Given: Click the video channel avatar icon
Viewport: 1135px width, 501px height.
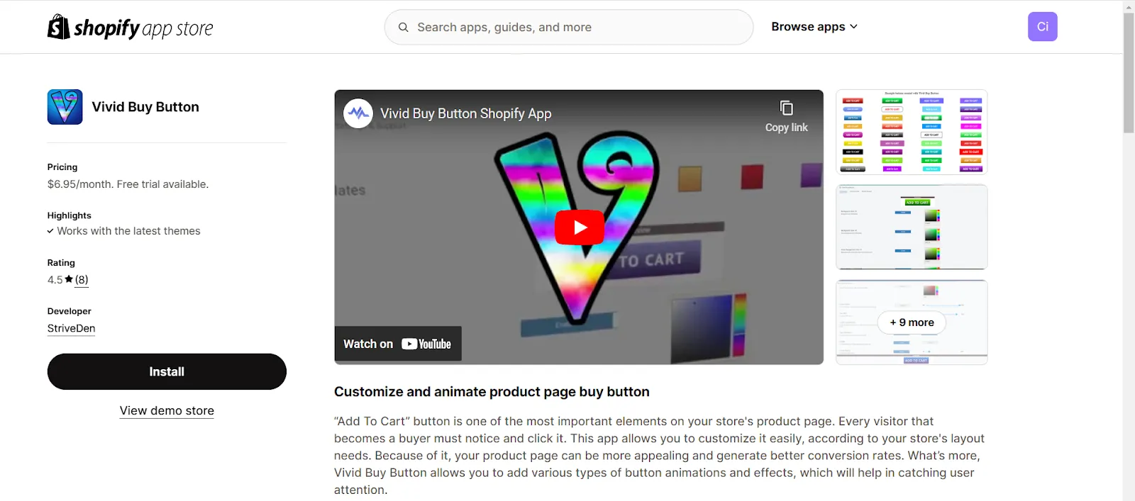Looking at the screenshot, I should [358, 113].
